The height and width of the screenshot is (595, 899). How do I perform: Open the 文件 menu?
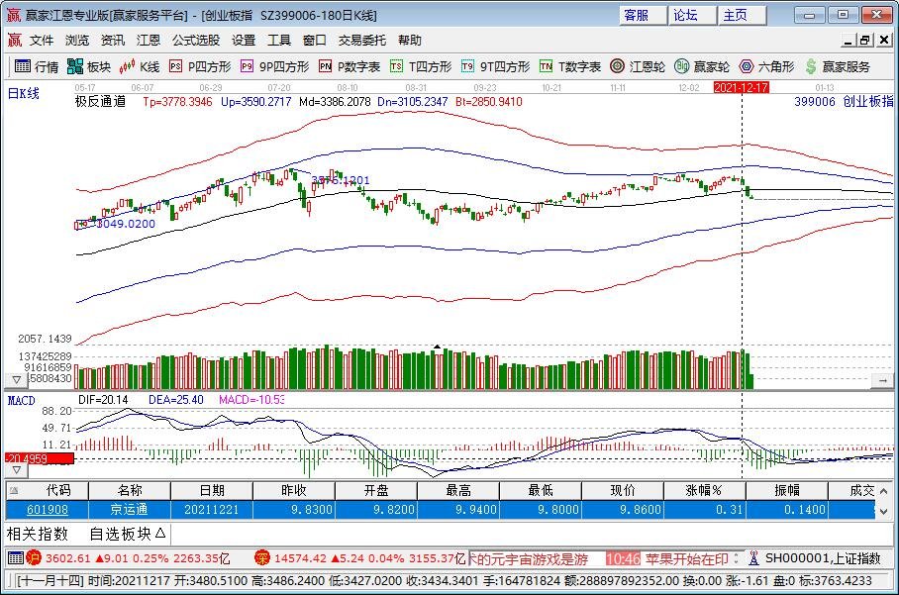(42, 41)
